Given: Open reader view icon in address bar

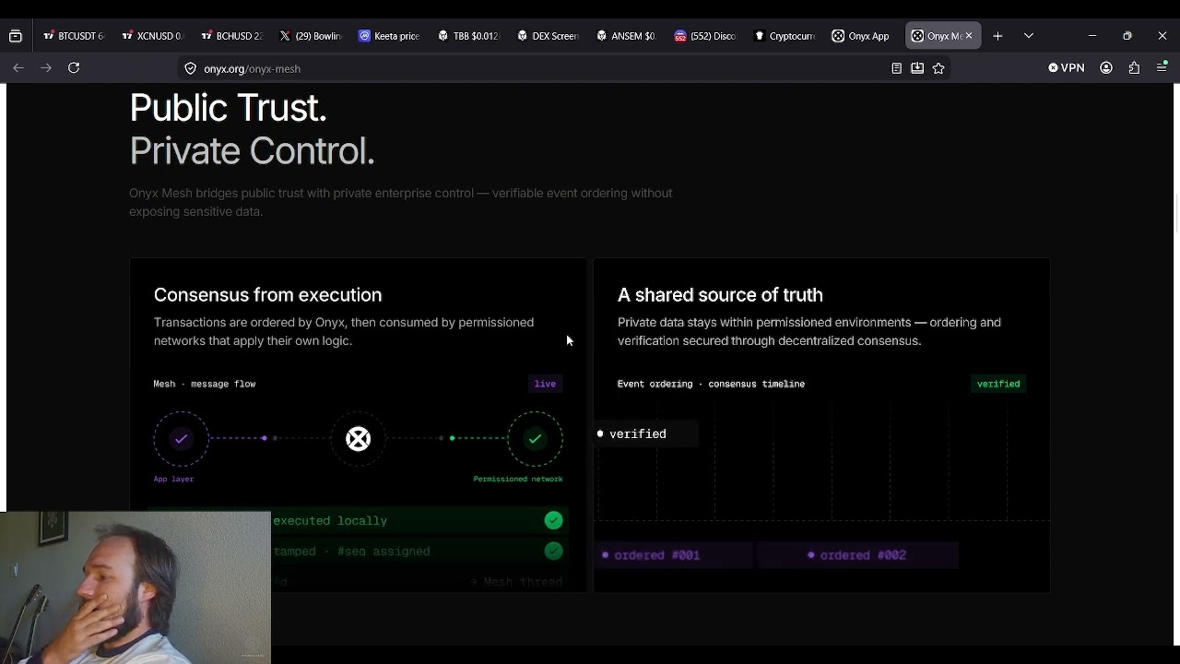Looking at the screenshot, I should [896, 68].
